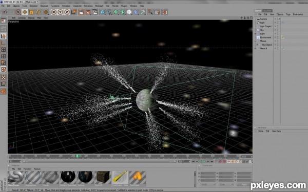Jump to end of animation
The height and width of the screenshot is (192, 308).
coord(212,161)
